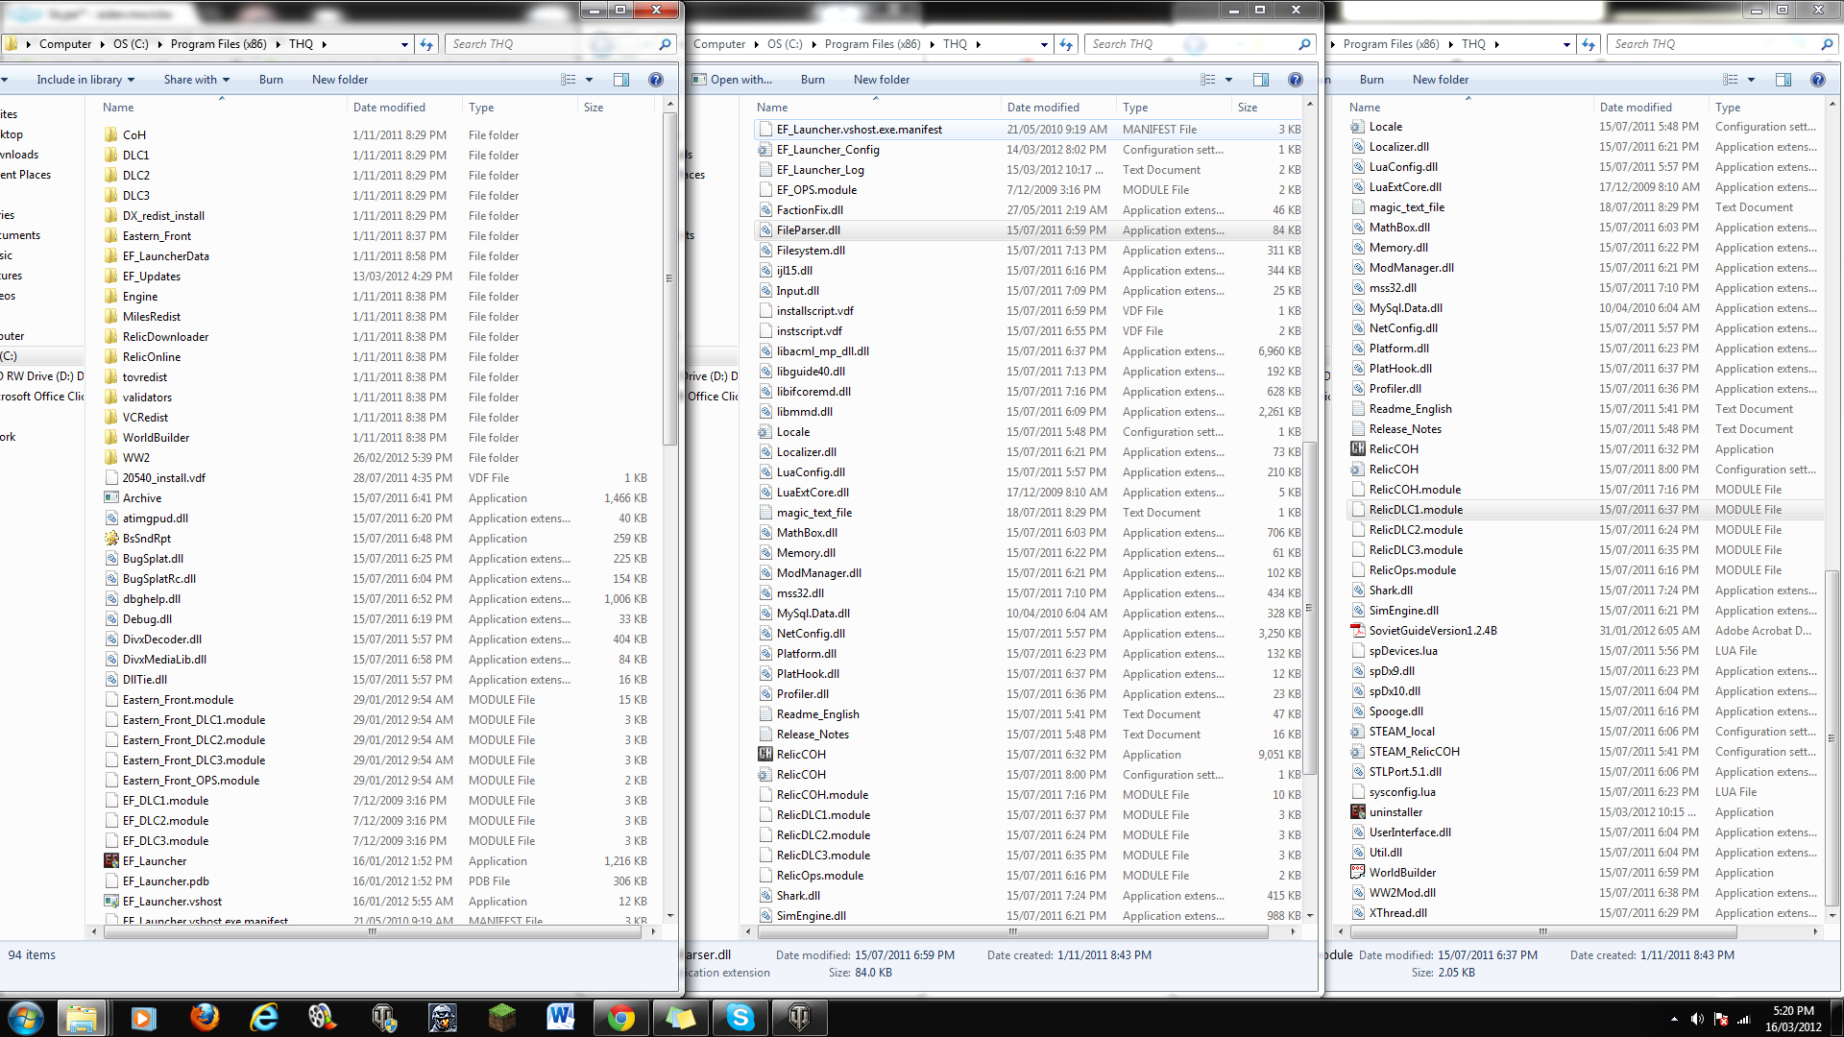Expand the view options arrow in right window
Viewport: 1844px width, 1037px height.
tap(1752, 80)
